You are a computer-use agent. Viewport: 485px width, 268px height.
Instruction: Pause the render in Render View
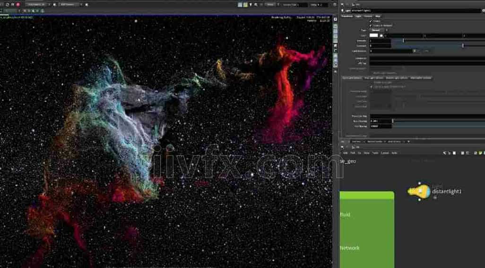pyautogui.click(x=13, y=5)
